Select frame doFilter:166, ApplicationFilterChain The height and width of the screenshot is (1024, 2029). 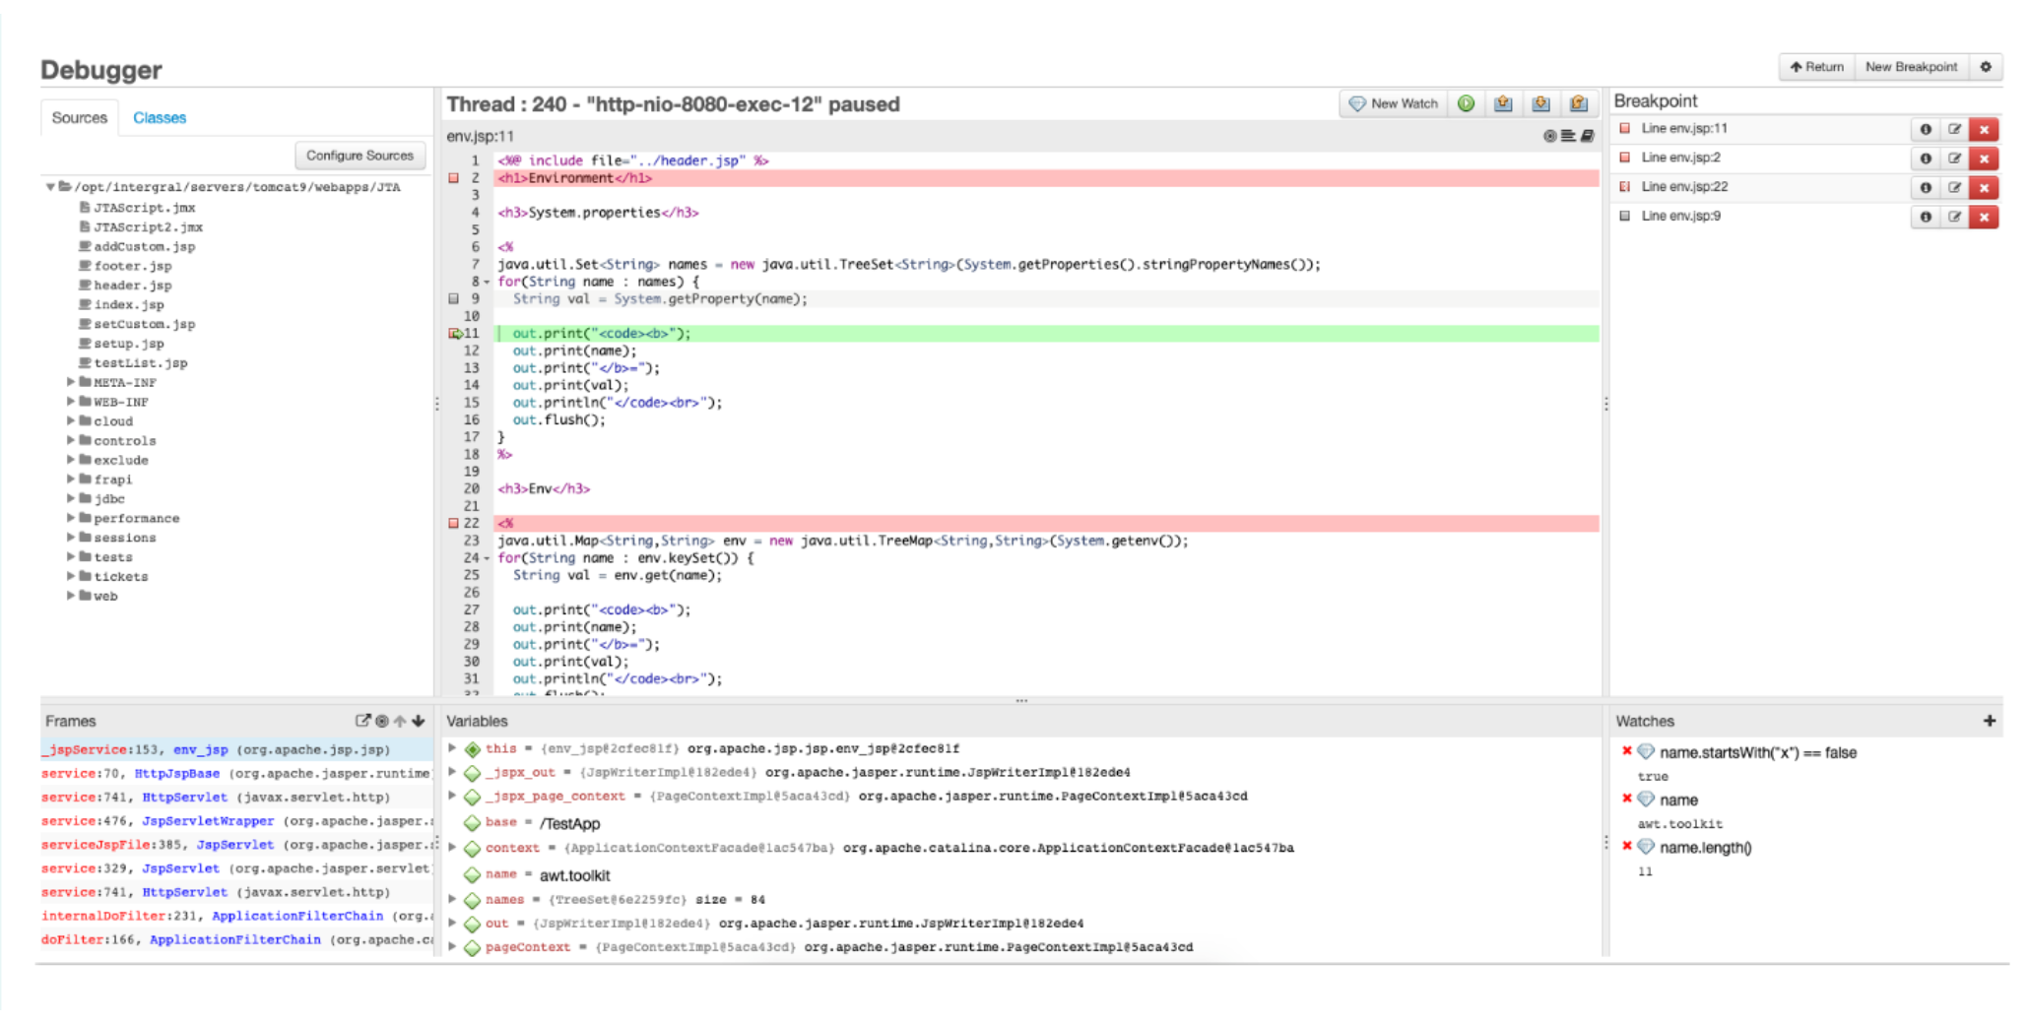[x=236, y=939]
